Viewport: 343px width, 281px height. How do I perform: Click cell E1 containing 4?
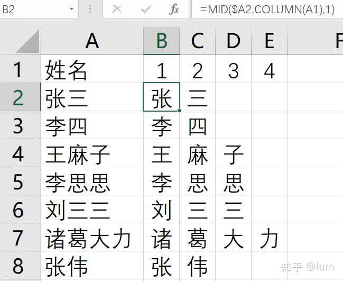pyautogui.click(x=270, y=69)
